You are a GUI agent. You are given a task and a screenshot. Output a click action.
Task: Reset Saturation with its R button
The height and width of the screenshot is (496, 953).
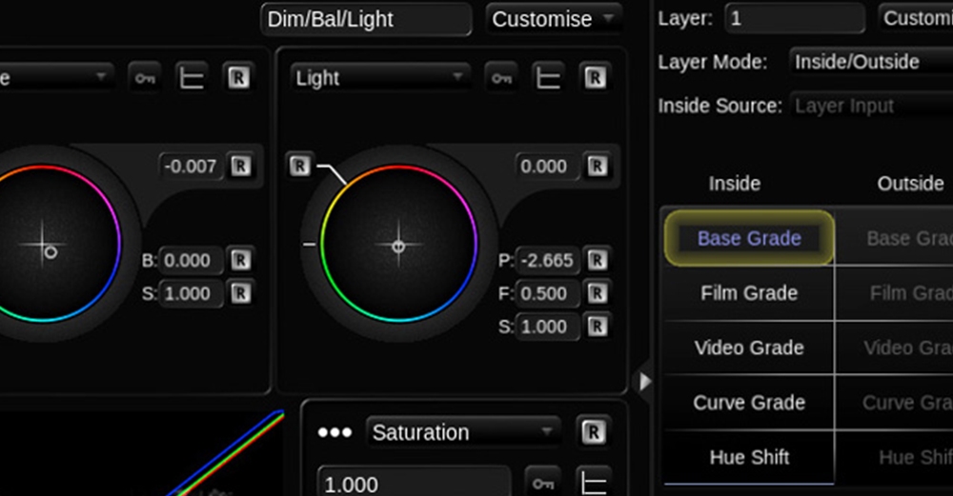(593, 432)
